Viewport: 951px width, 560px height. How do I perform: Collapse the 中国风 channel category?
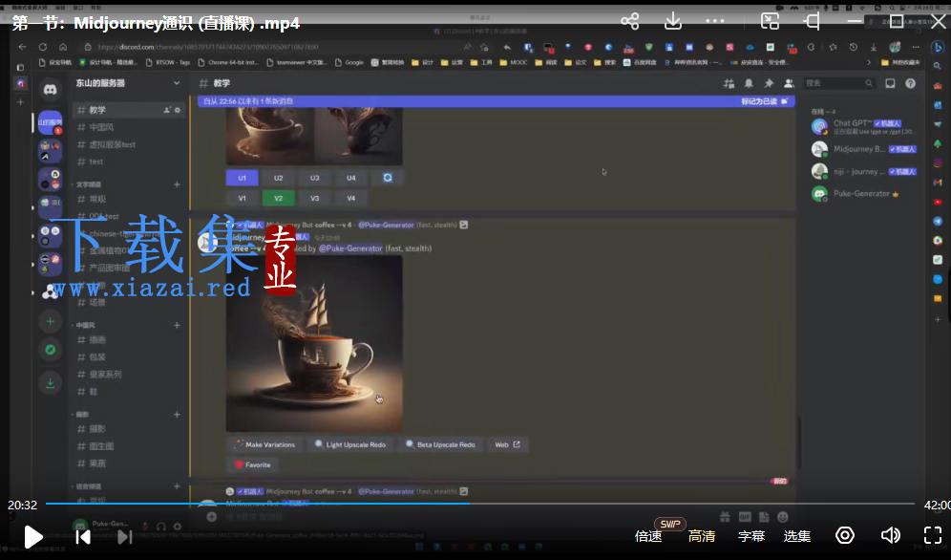tap(85, 325)
